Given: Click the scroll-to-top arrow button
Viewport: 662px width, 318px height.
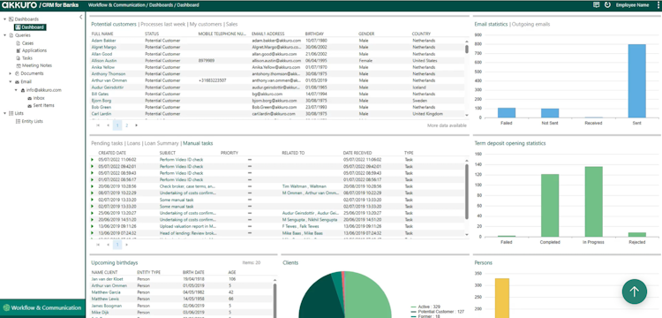Looking at the screenshot, I should pyautogui.click(x=634, y=291).
